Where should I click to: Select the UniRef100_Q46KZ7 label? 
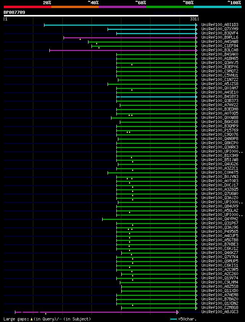[x=220, y=253]
